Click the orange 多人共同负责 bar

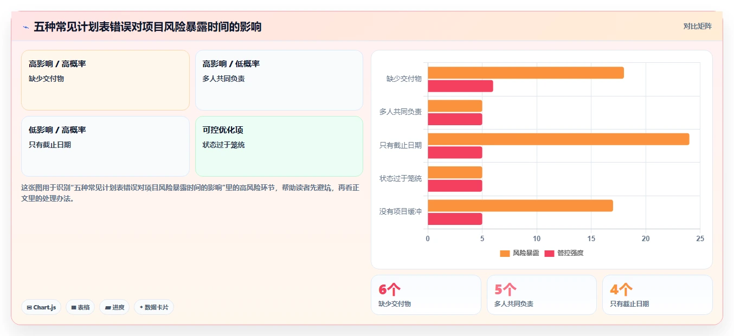pos(455,106)
